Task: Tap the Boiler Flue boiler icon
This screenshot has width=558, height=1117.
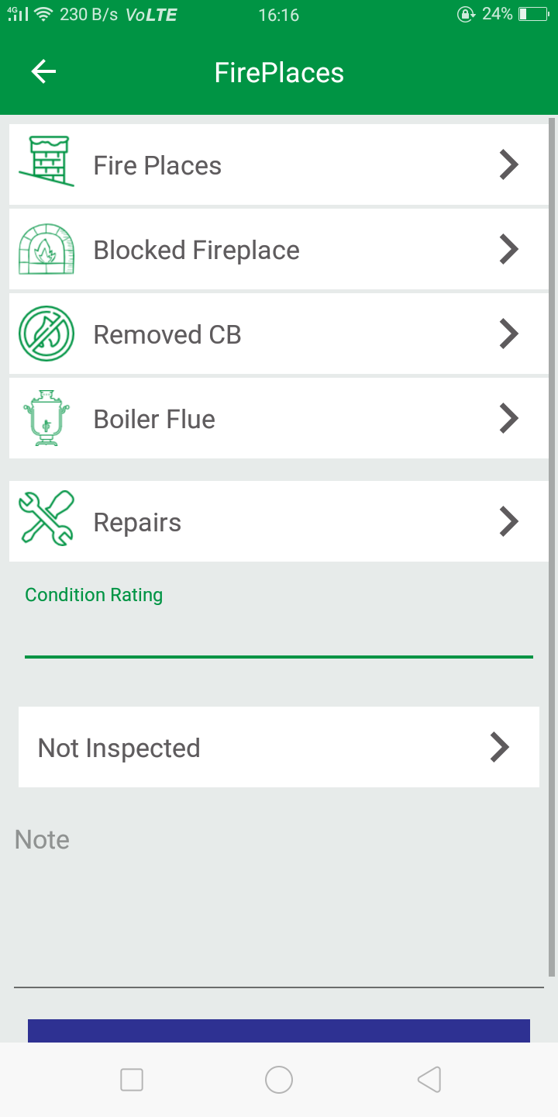Action: click(x=46, y=418)
